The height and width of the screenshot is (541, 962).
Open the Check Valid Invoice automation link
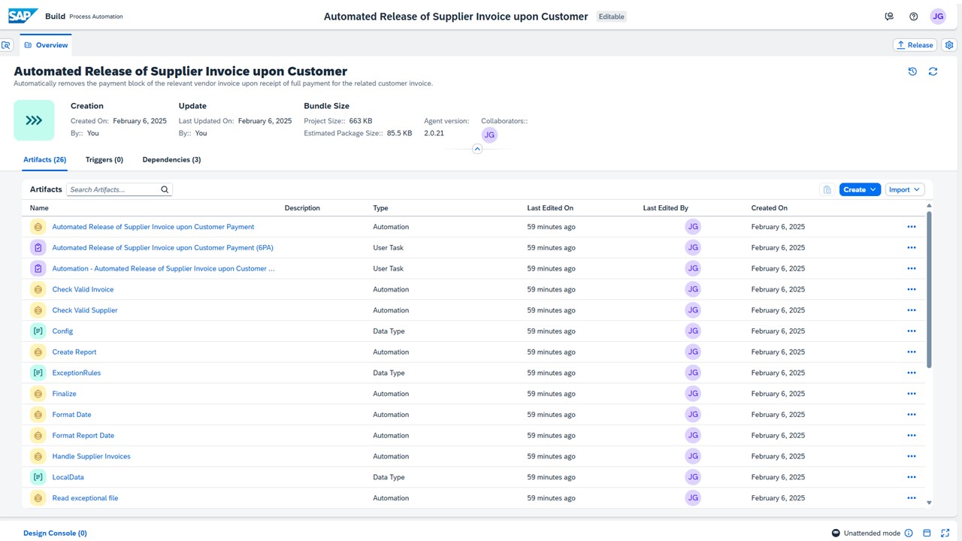click(x=83, y=289)
